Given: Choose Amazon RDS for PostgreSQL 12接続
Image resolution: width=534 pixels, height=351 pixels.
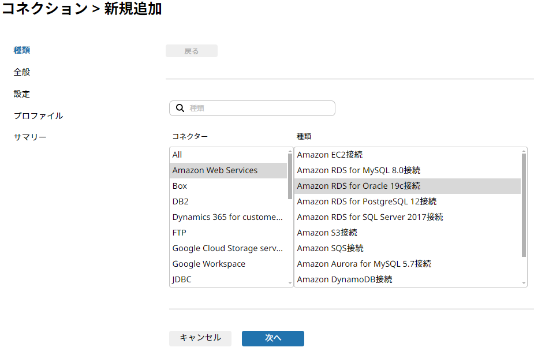Looking at the screenshot, I should [408, 202].
